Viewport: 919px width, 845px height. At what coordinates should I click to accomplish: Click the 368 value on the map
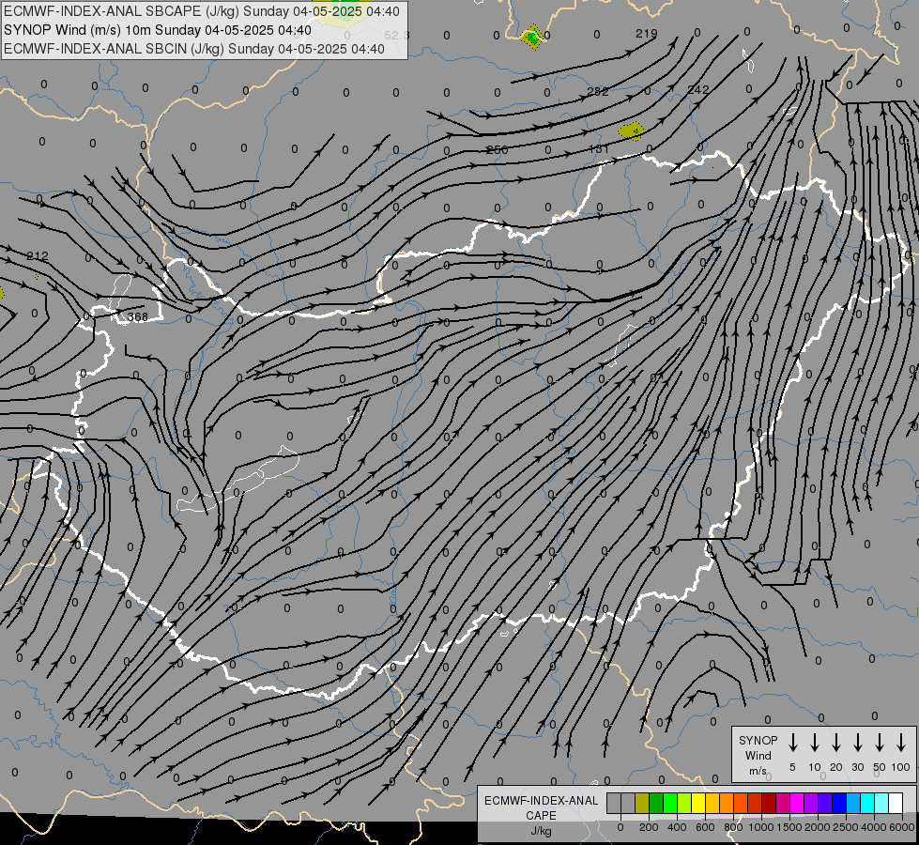coord(138,317)
